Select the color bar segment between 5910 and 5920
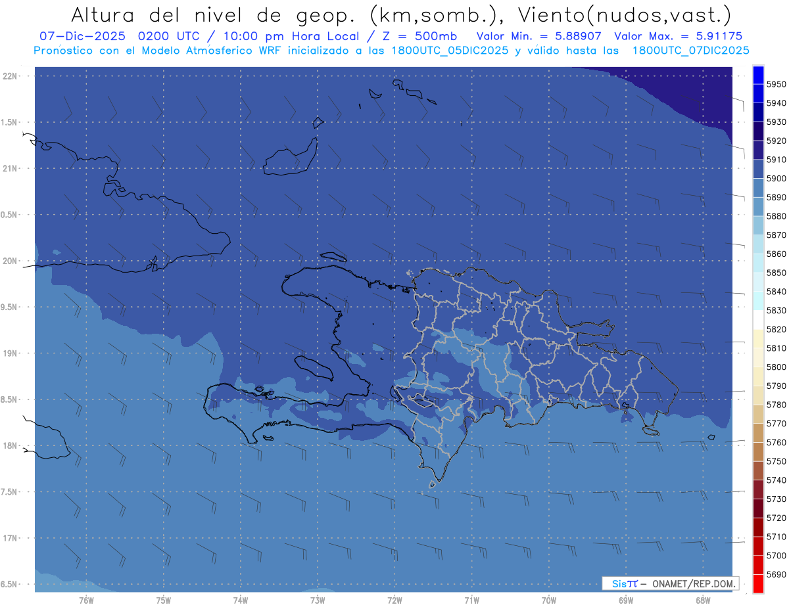The width and height of the screenshot is (789, 609). click(758, 150)
